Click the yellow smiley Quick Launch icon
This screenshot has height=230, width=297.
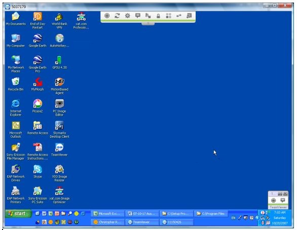[77, 213]
